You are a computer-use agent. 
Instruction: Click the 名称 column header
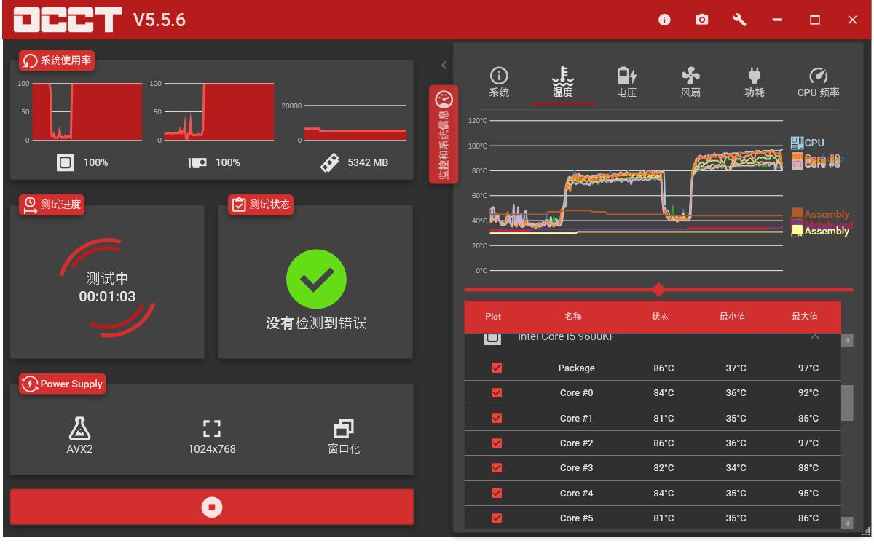click(573, 317)
